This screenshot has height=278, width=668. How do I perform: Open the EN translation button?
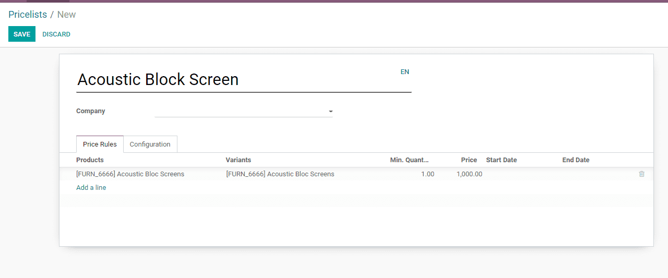click(x=405, y=72)
